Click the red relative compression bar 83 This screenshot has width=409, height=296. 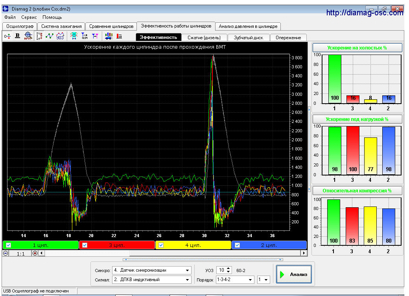tap(352, 226)
